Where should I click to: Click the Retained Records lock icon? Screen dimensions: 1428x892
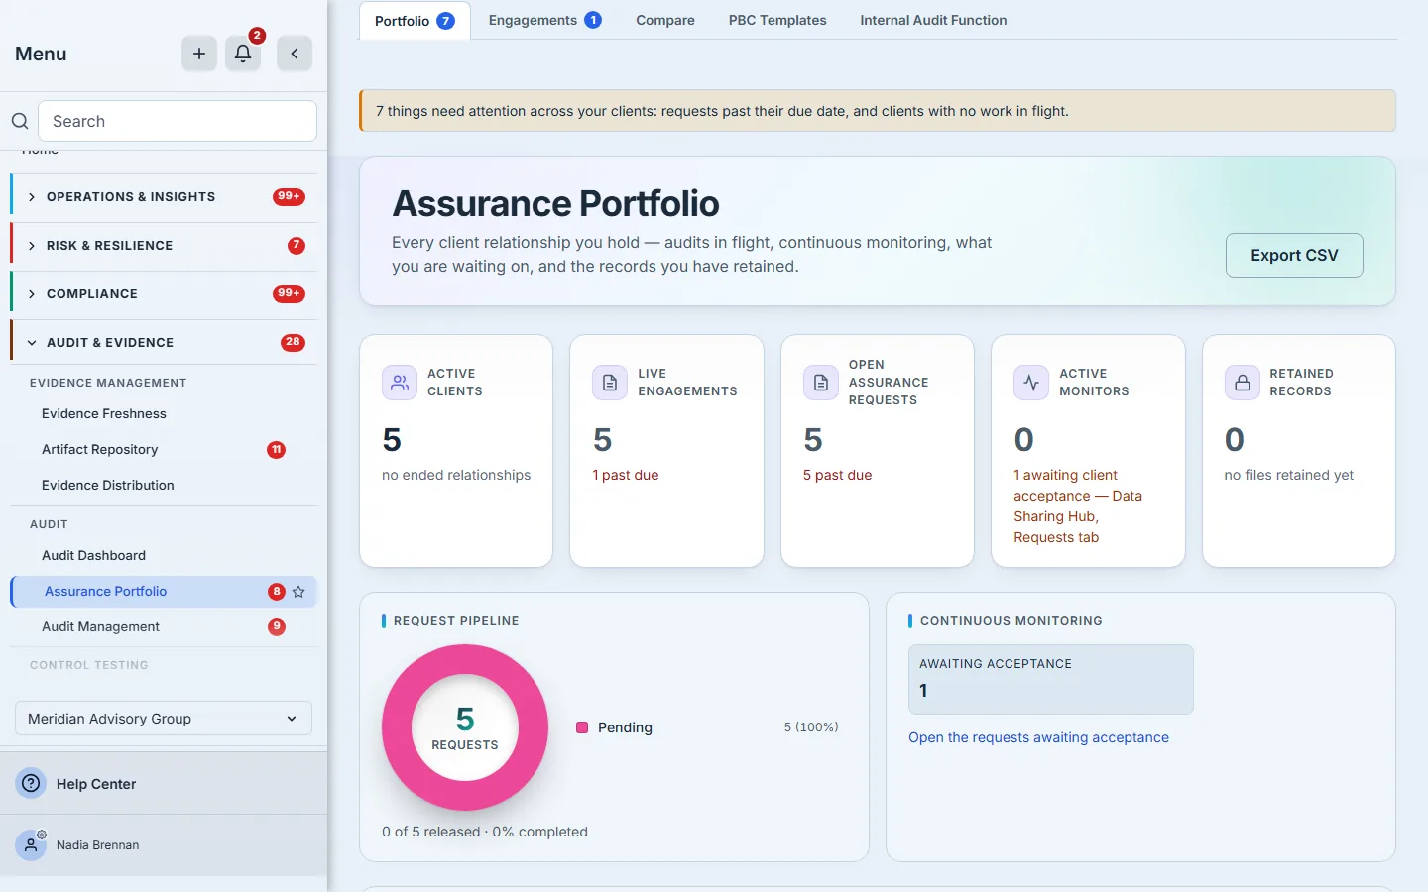pyautogui.click(x=1242, y=383)
